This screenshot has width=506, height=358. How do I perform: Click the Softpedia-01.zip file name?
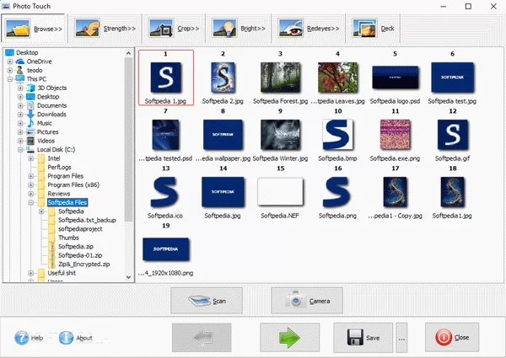click(x=80, y=255)
